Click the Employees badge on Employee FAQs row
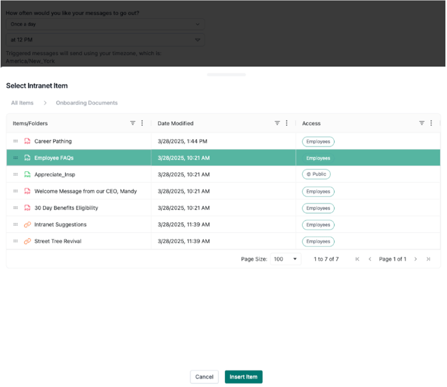The image size is (447, 387). (318, 158)
